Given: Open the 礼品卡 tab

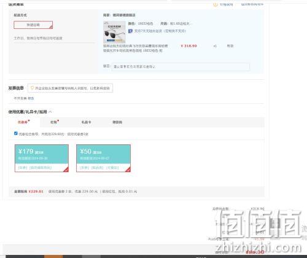Looking at the screenshot, I should point(86,122).
